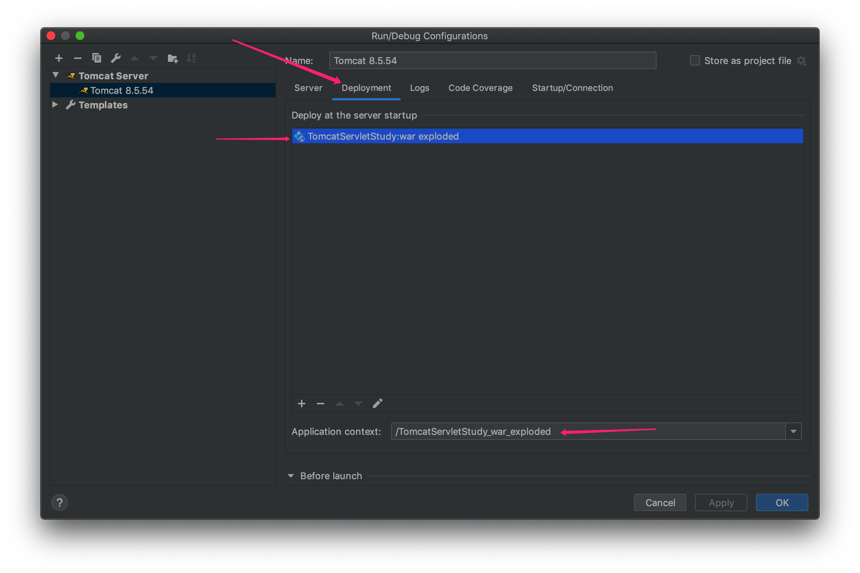Open the Startup/Connection tab
The height and width of the screenshot is (573, 860).
click(572, 88)
